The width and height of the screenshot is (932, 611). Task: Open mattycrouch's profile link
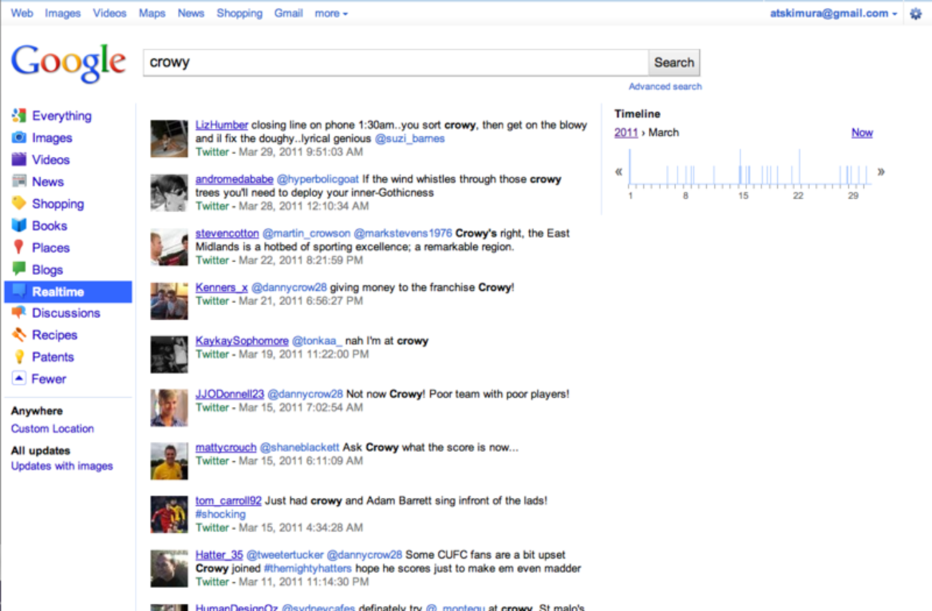[x=226, y=447]
